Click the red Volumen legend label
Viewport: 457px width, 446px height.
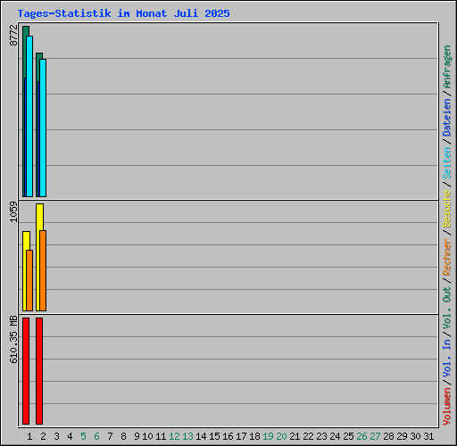(x=447, y=406)
